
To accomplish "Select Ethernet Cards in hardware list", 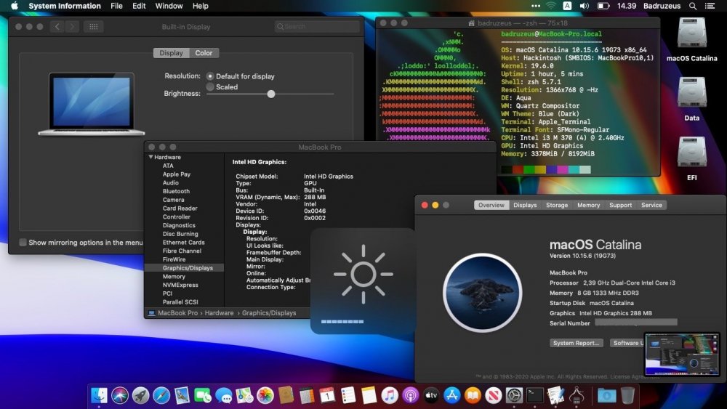I will [x=184, y=242].
